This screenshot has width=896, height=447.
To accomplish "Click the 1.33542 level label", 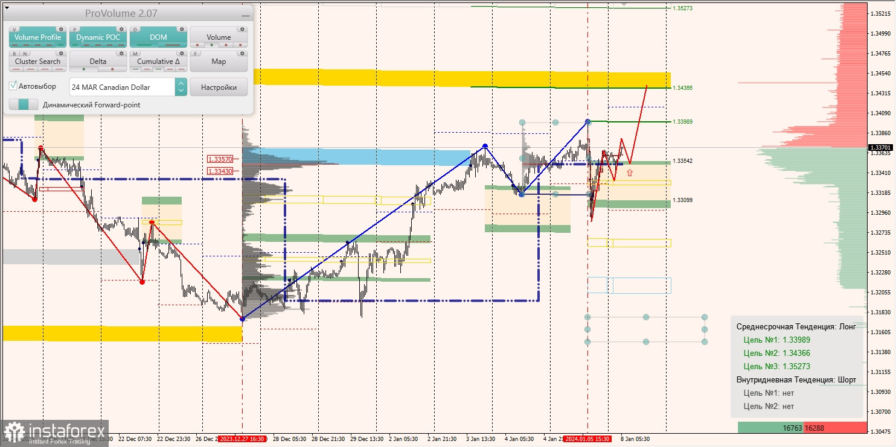I will (683, 161).
